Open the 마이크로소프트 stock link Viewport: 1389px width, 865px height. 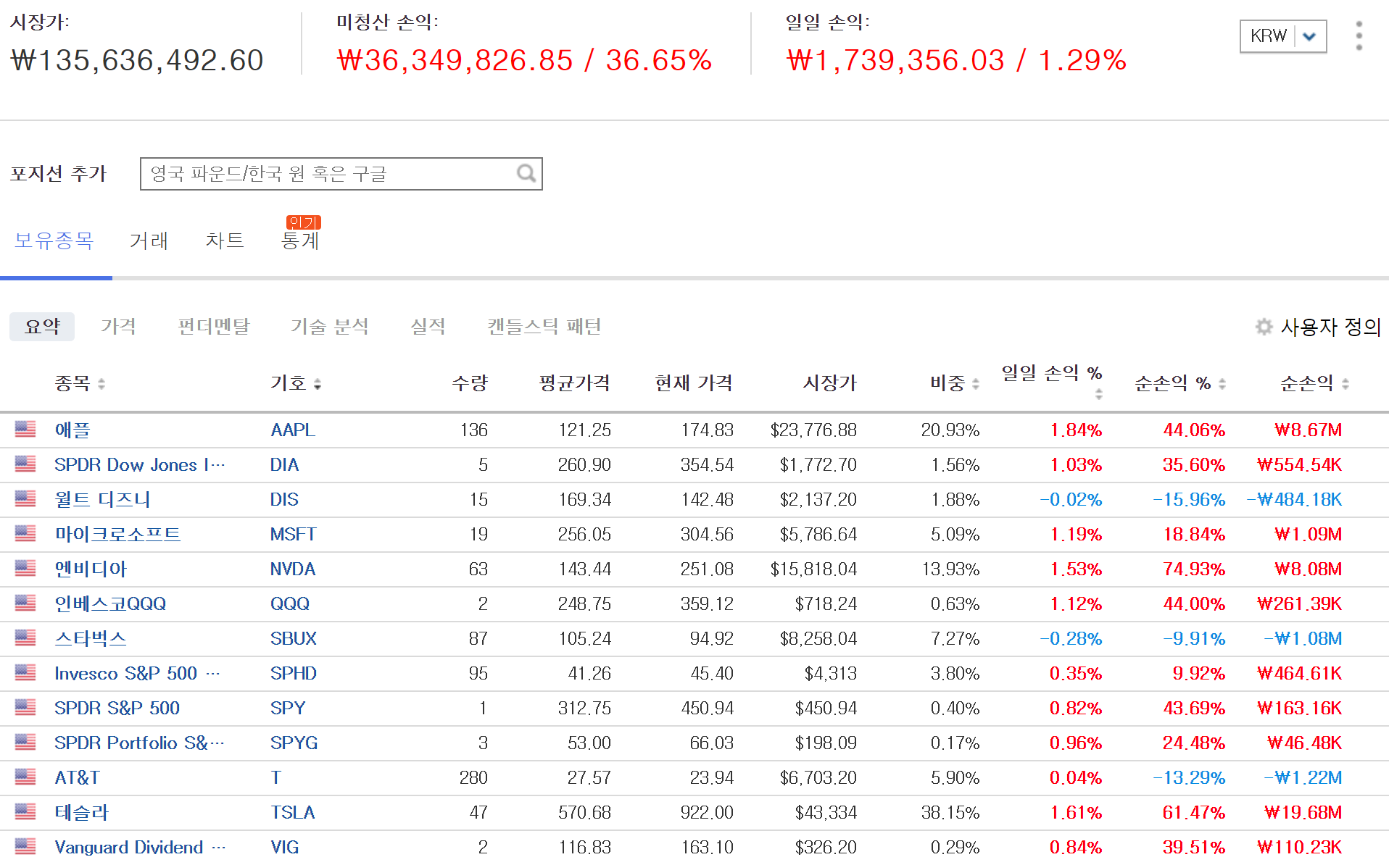click(x=117, y=534)
